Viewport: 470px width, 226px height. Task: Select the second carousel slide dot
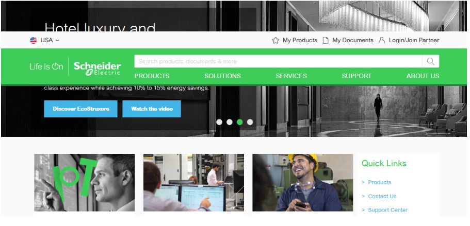229,122
